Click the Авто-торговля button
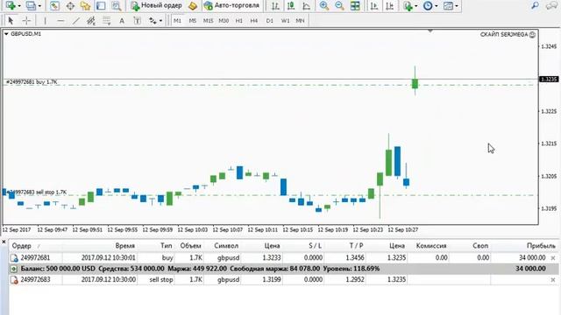Screen dimensions: 561x315 coord(231,6)
